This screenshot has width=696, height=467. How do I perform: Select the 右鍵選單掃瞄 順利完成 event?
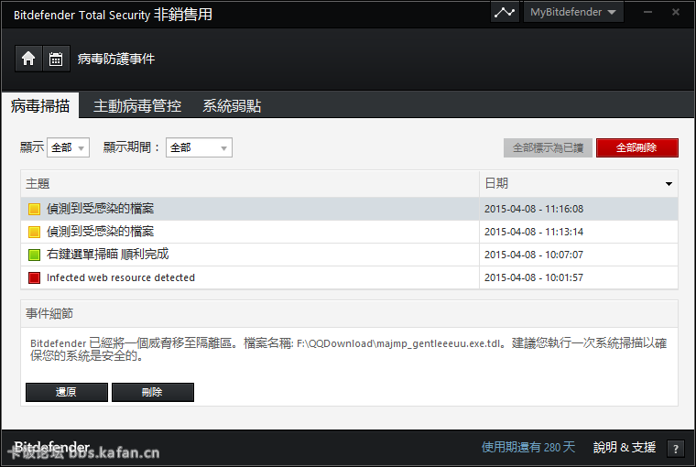click(x=349, y=255)
